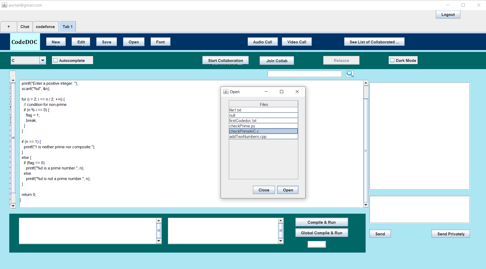Switch to the Chat tab

click(x=25, y=27)
